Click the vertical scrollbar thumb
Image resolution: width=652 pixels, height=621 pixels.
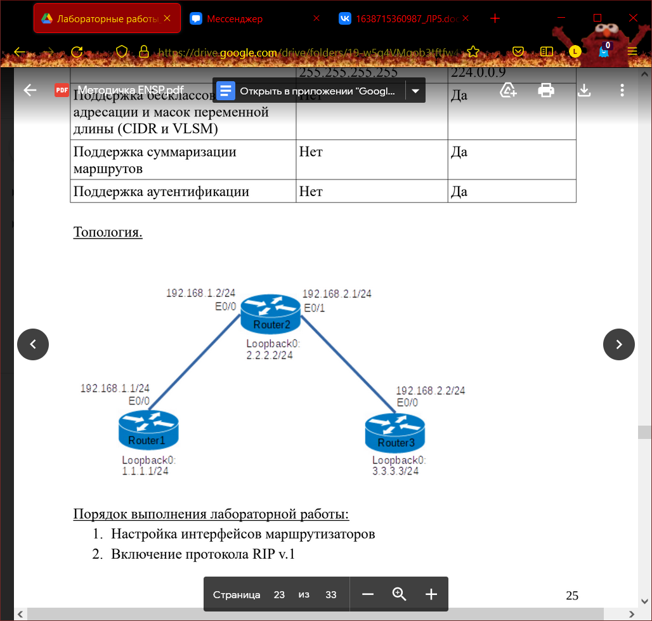click(x=644, y=432)
